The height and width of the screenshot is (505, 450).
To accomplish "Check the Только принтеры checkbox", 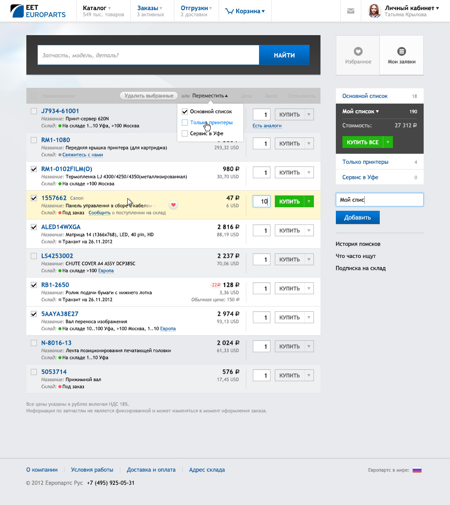I will pyautogui.click(x=185, y=123).
